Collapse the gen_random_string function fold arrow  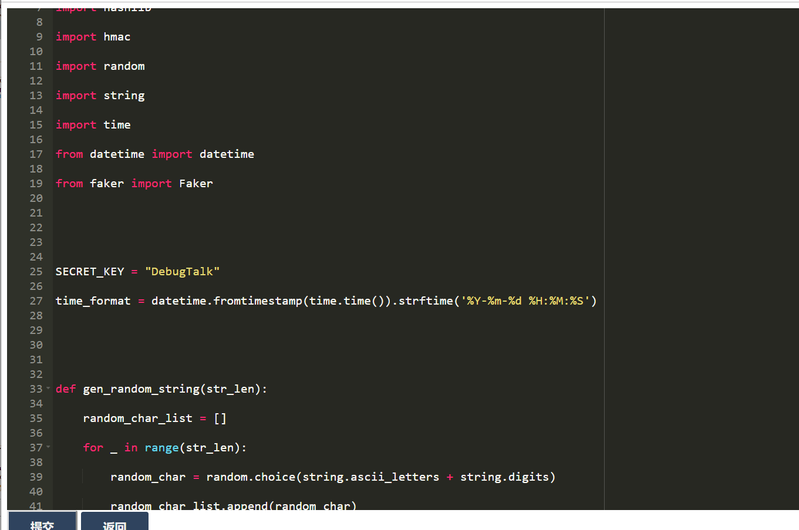click(48, 389)
